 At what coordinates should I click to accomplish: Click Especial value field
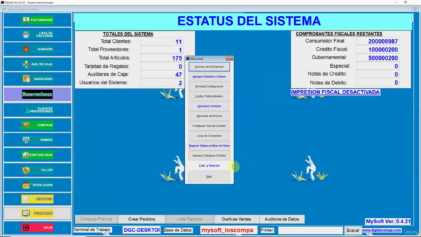[x=378, y=66]
